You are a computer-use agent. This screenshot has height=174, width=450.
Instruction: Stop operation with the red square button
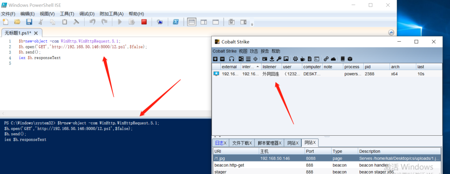pyautogui.click(x=144, y=22)
